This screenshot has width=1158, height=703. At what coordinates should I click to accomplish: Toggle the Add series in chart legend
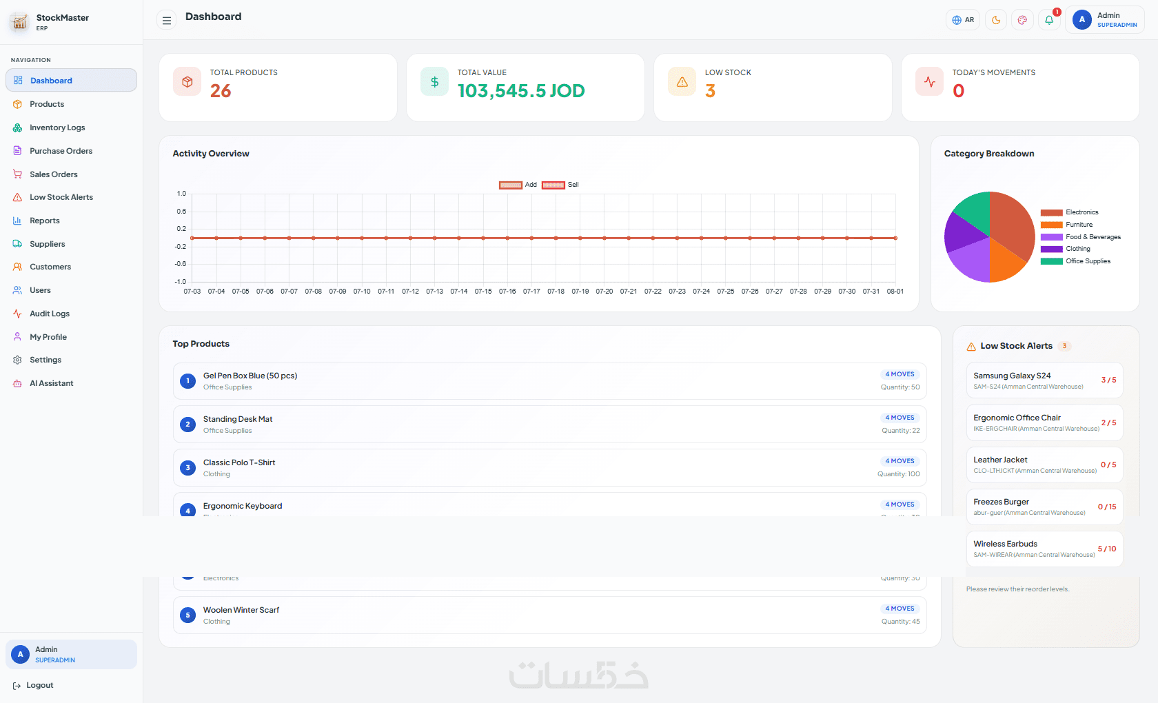(x=518, y=185)
